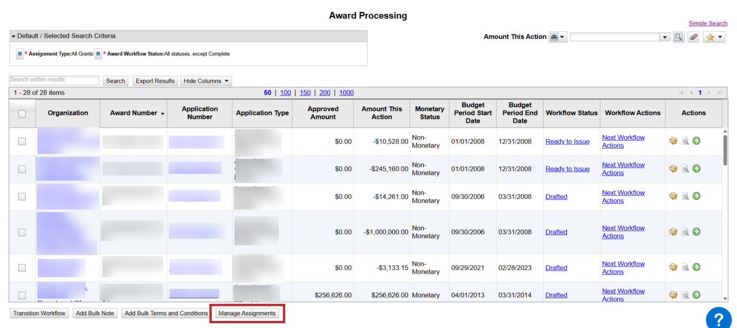This screenshot has width=737, height=328.
Task: Tick the select-all checkbox in table header
Action: [x=22, y=114]
